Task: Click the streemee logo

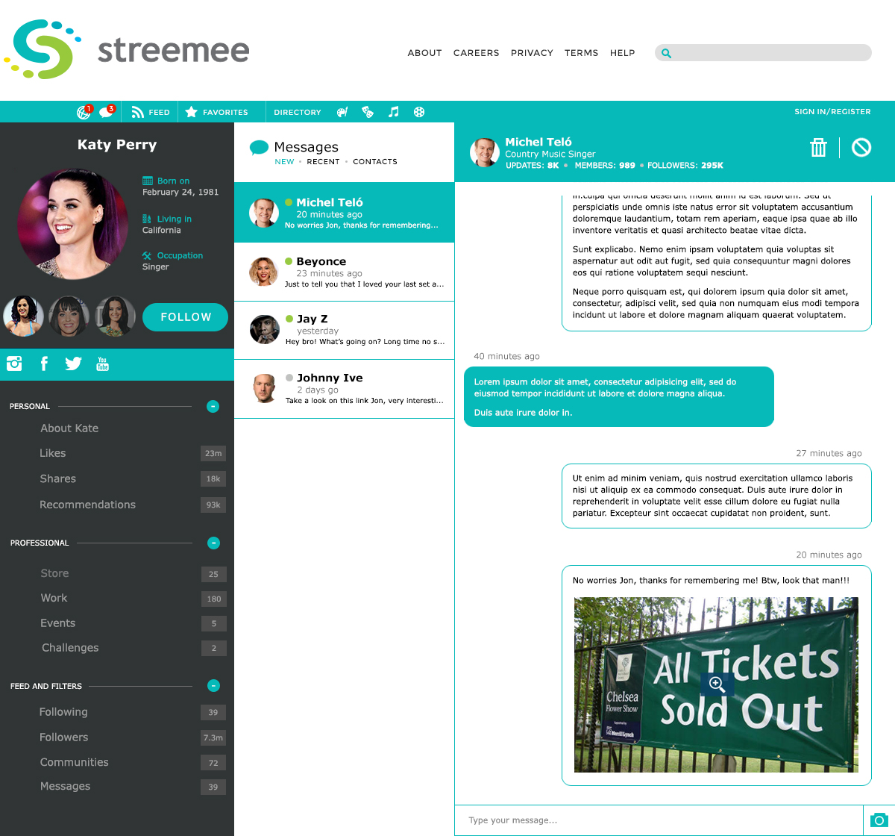Action: pyautogui.click(x=127, y=49)
